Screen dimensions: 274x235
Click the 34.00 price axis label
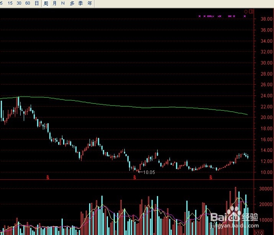click(266, 41)
